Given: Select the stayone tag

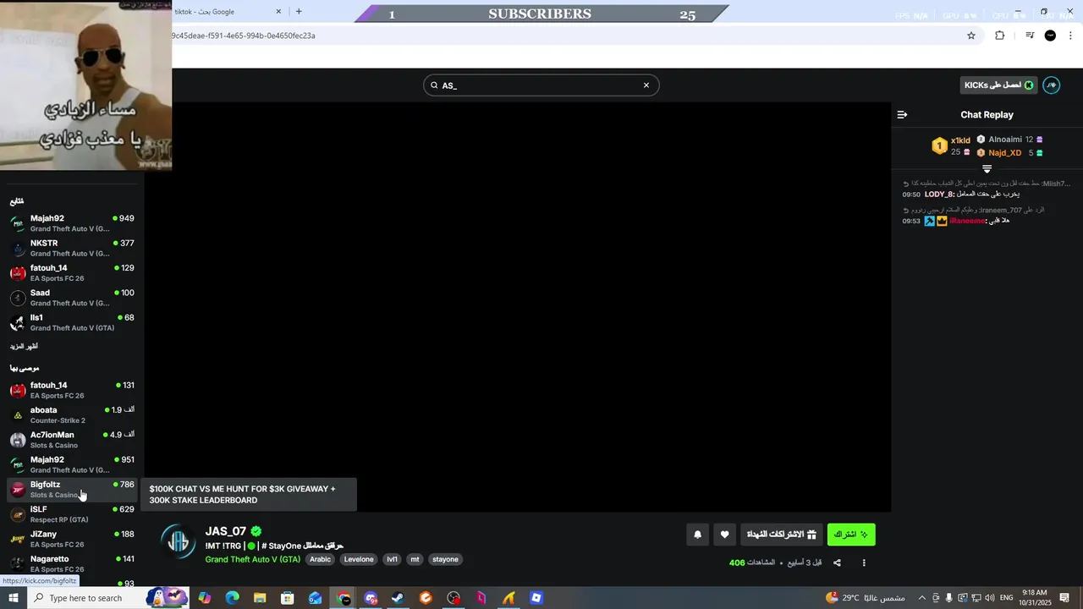Looking at the screenshot, I should [x=445, y=559].
